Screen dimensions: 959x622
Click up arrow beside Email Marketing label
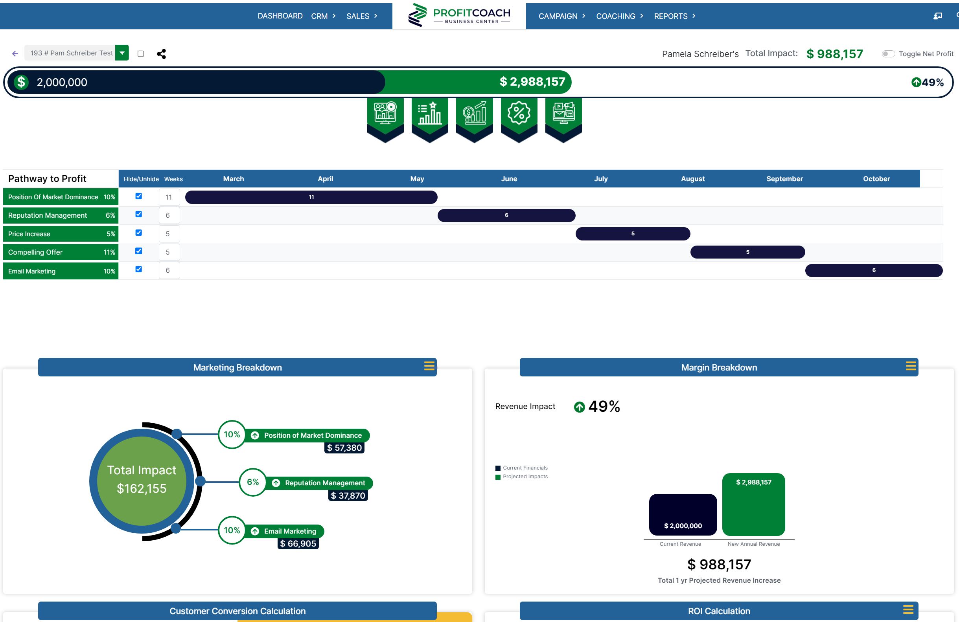[x=255, y=531]
